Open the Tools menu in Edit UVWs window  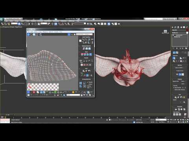tap(40, 32)
